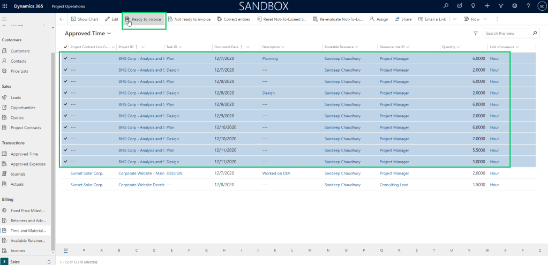
Task: Open the grid filter funnel icon
Action: click(x=475, y=33)
